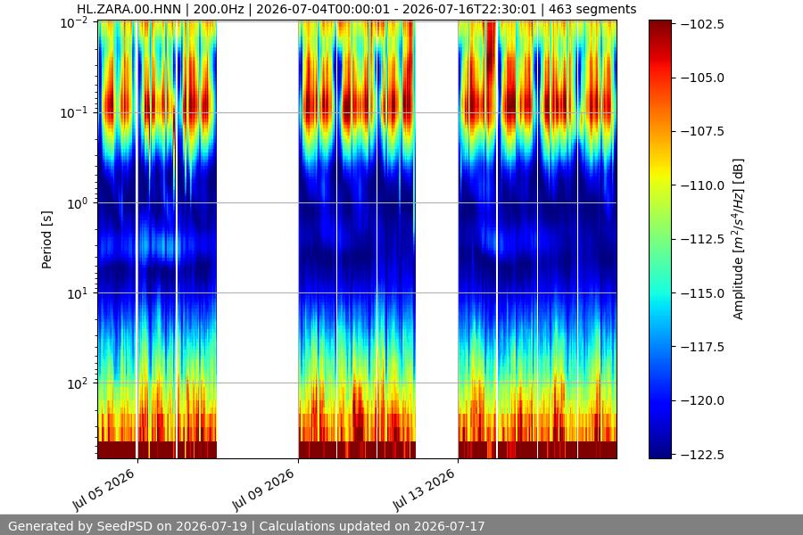
Task: Click the 'Period [s]' axis label
Action: point(46,240)
